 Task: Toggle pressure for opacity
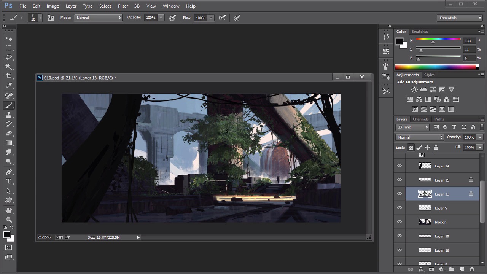(172, 18)
